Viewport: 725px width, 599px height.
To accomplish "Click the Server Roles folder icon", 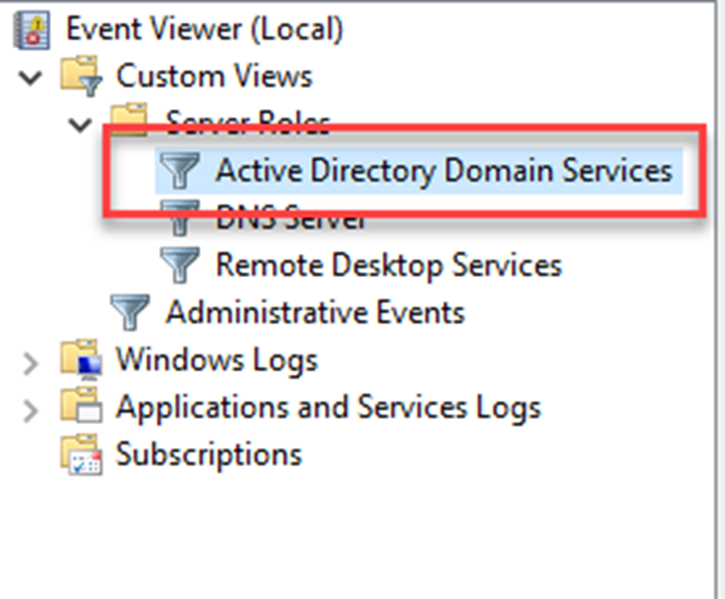I will pyautogui.click(x=129, y=119).
